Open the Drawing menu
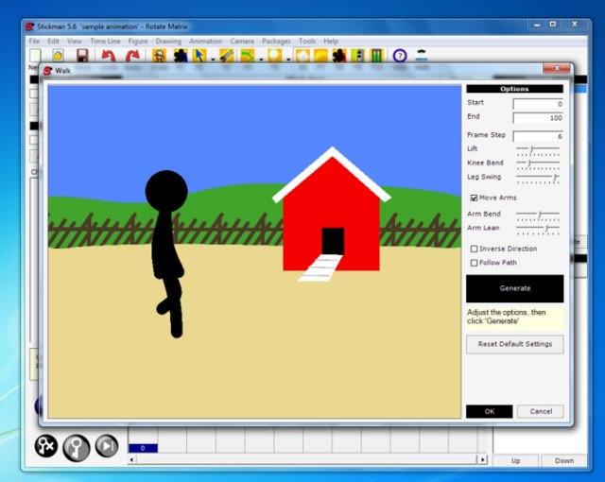The height and width of the screenshot is (482, 605). click(x=168, y=41)
